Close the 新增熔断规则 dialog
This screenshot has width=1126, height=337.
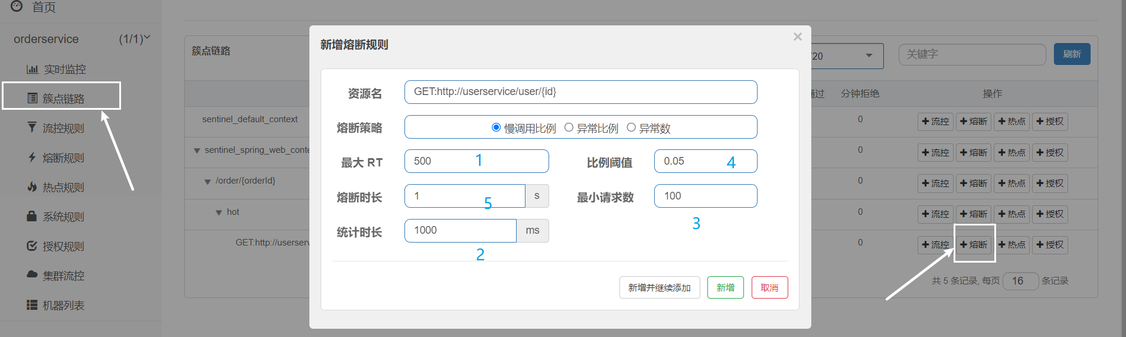point(798,37)
